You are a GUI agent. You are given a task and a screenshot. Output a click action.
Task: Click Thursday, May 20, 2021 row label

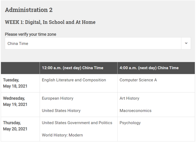[x=15, y=126]
